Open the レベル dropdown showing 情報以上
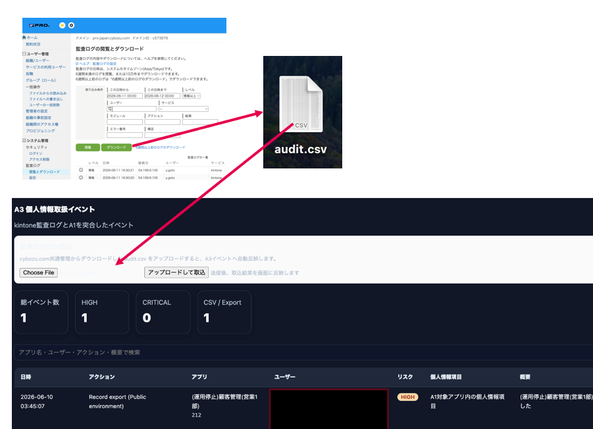The width and height of the screenshot is (593, 429). coord(192,96)
